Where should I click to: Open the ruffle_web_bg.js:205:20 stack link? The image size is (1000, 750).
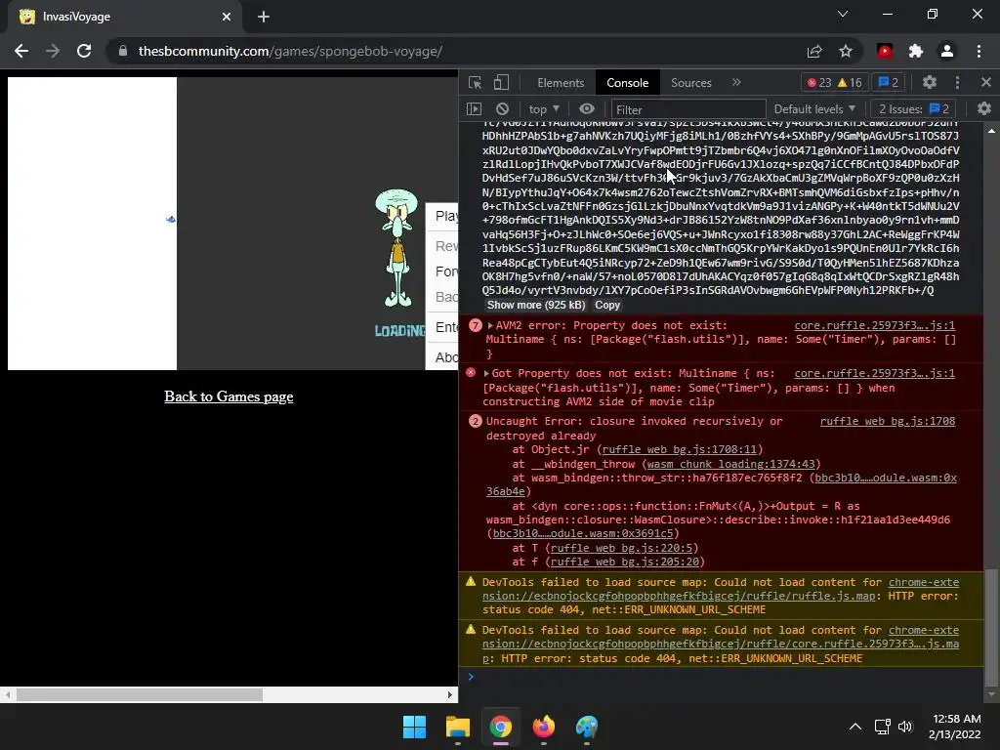click(624, 562)
